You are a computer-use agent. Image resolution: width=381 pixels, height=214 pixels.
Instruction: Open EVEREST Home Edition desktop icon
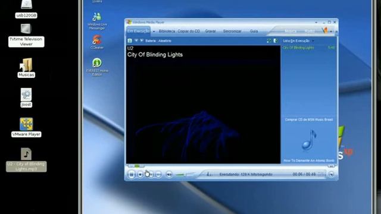[97, 67]
